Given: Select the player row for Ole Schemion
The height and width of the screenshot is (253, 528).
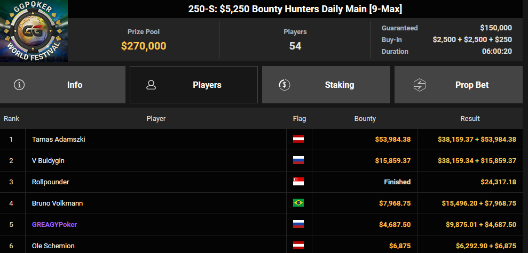Looking at the screenshot, I should click(x=261, y=246).
